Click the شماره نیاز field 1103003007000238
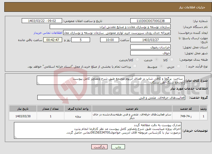The height and width of the screenshot is (154, 212). pyautogui.click(x=150, y=21)
